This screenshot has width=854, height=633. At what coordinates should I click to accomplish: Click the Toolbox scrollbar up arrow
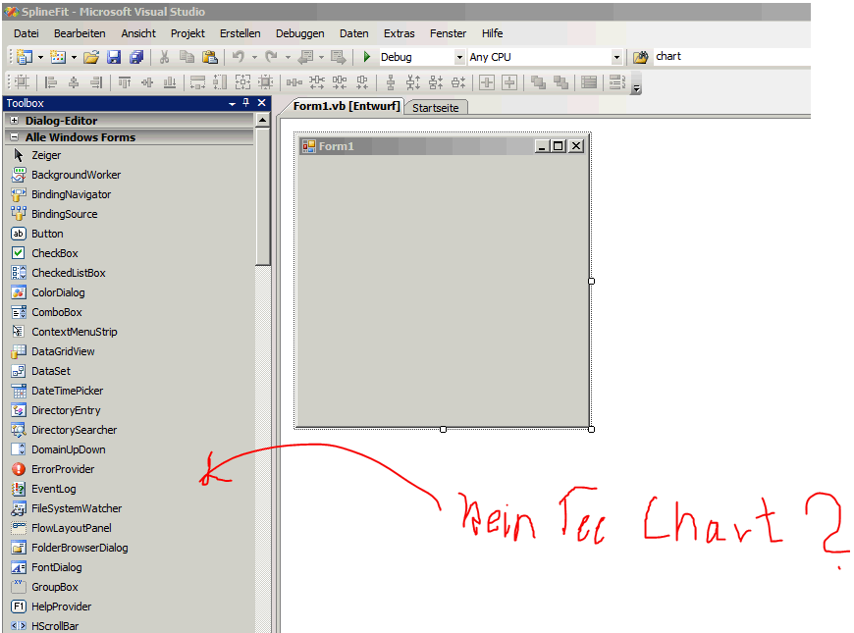click(x=262, y=120)
